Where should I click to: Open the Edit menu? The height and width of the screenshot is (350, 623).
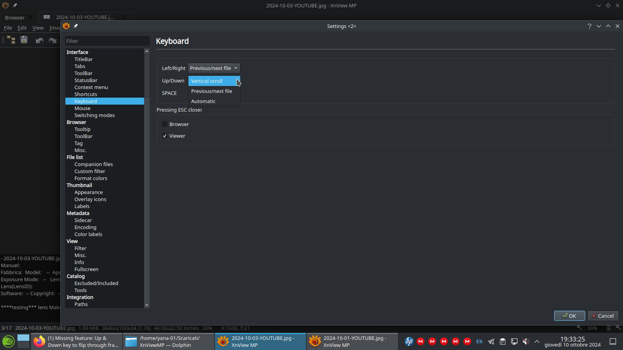point(22,28)
